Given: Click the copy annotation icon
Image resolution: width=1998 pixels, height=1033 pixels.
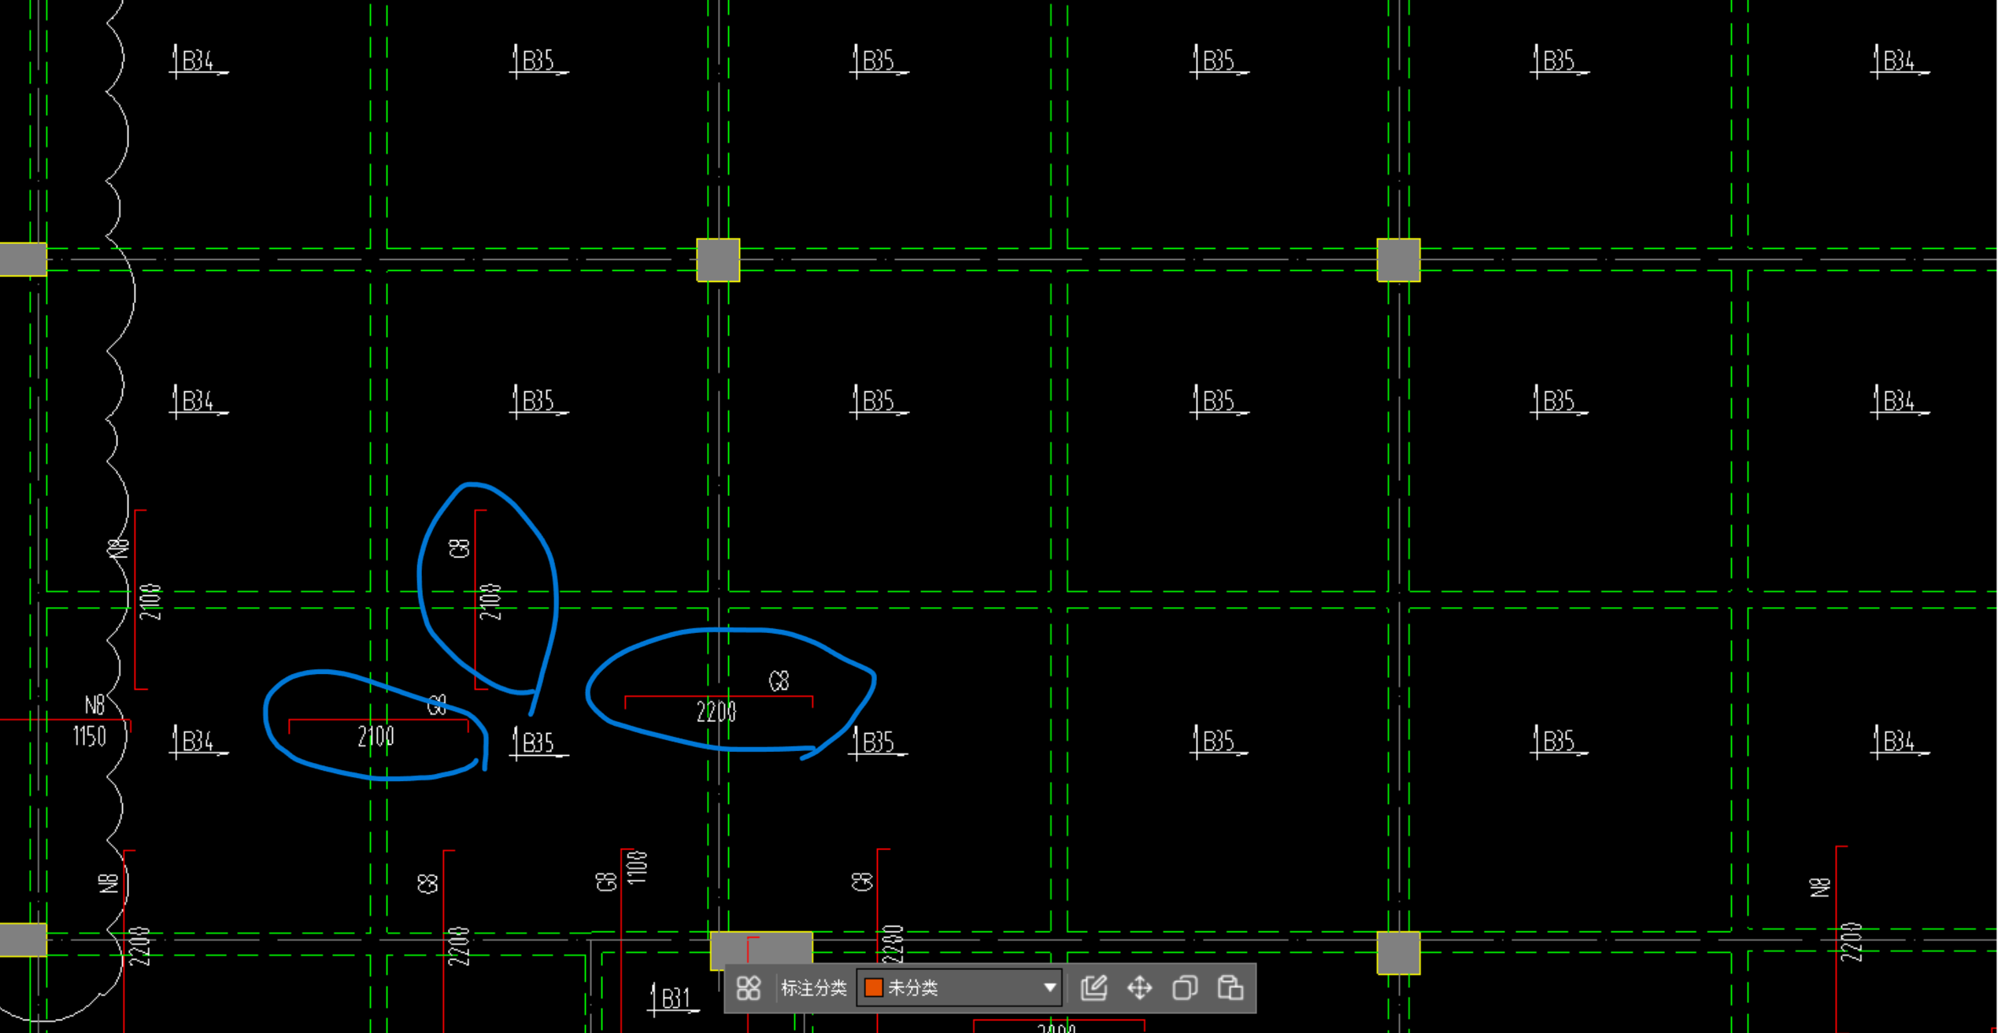Looking at the screenshot, I should [x=1185, y=987].
